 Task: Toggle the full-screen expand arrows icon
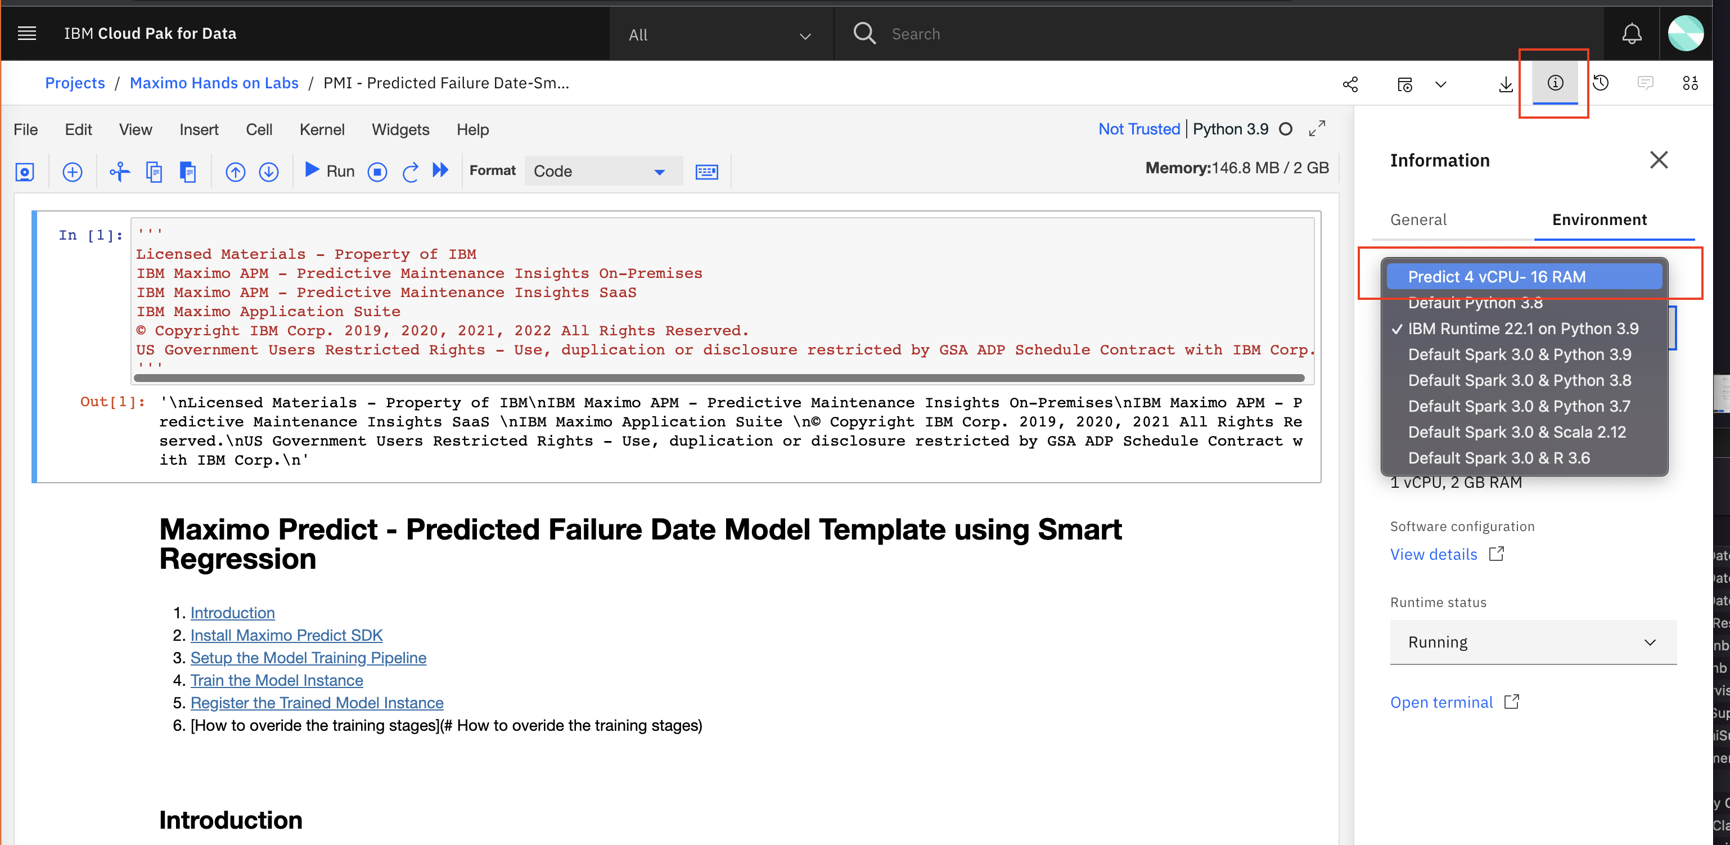tap(1317, 128)
